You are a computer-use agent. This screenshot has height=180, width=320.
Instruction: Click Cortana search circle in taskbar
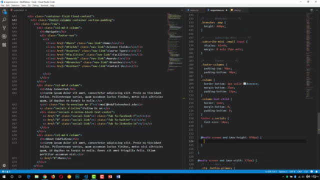pos(12,176)
